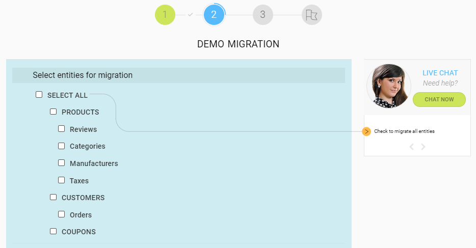Check the Orders checkbox
The image size is (476, 248).
click(62, 214)
